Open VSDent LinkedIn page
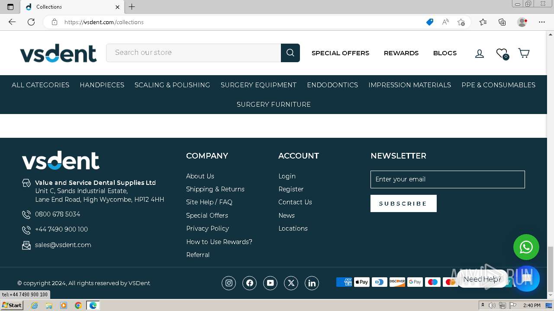The width and height of the screenshot is (554, 311). pyautogui.click(x=312, y=283)
